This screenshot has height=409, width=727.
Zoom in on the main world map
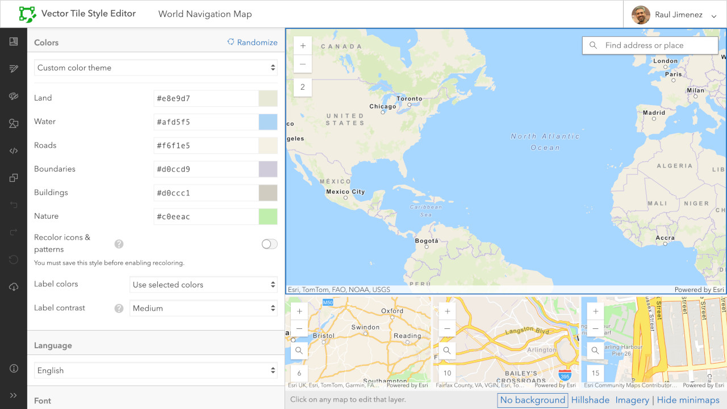[x=303, y=46]
